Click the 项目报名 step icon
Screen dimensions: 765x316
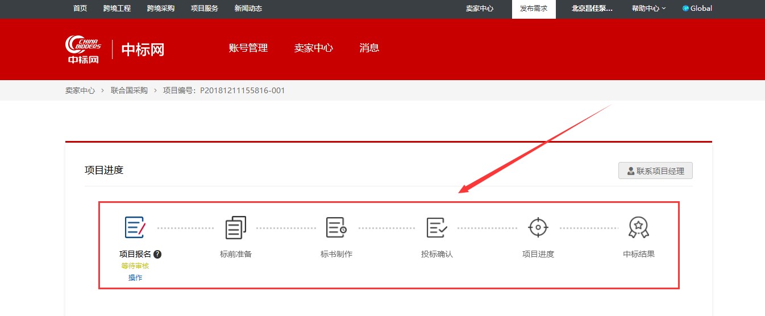[x=135, y=227]
